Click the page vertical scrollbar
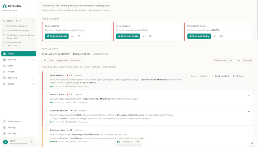 (257, 20)
